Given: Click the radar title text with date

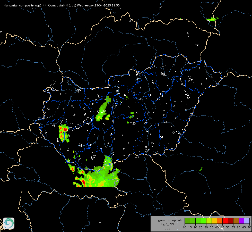Looking at the screenshot, I should click(62, 5).
